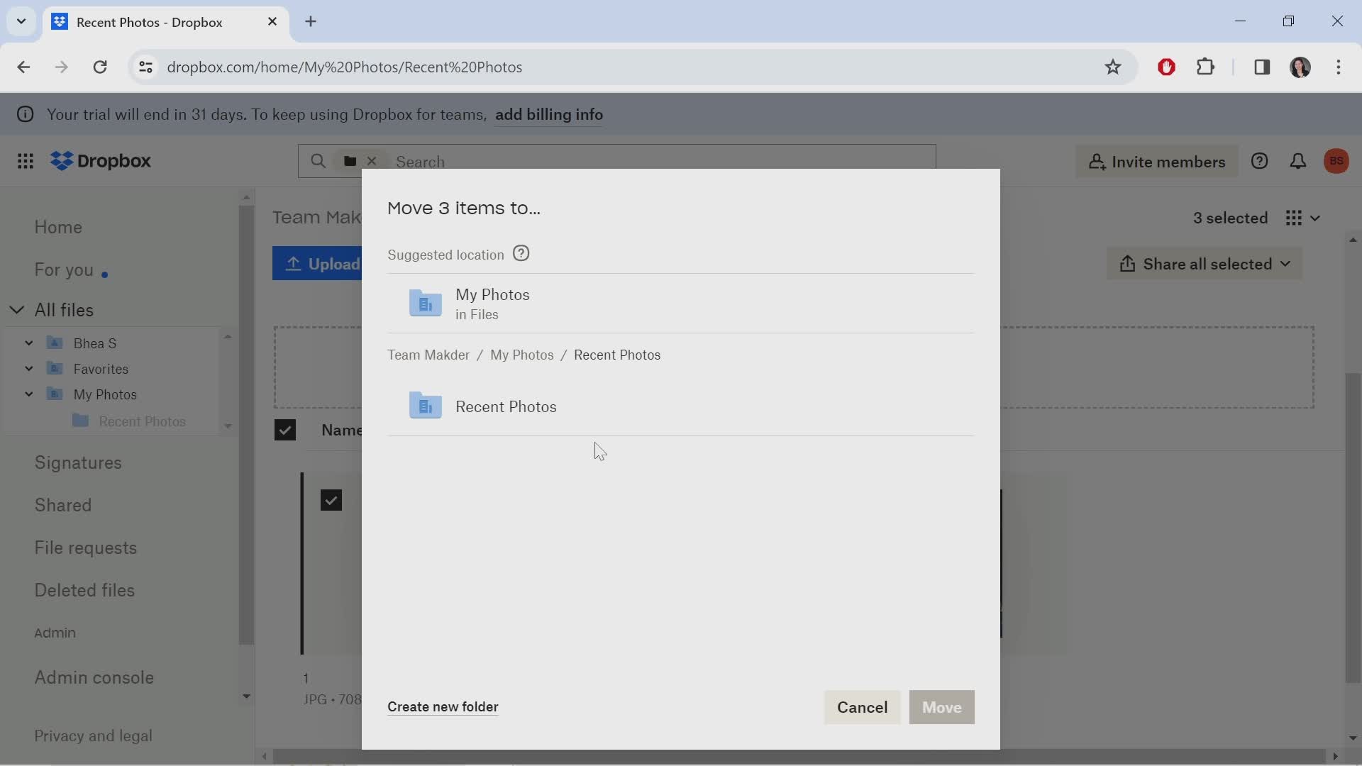Open Share all selected dropdown
This screenshot has width=1362, height=766.
(x=1205, y=264)
